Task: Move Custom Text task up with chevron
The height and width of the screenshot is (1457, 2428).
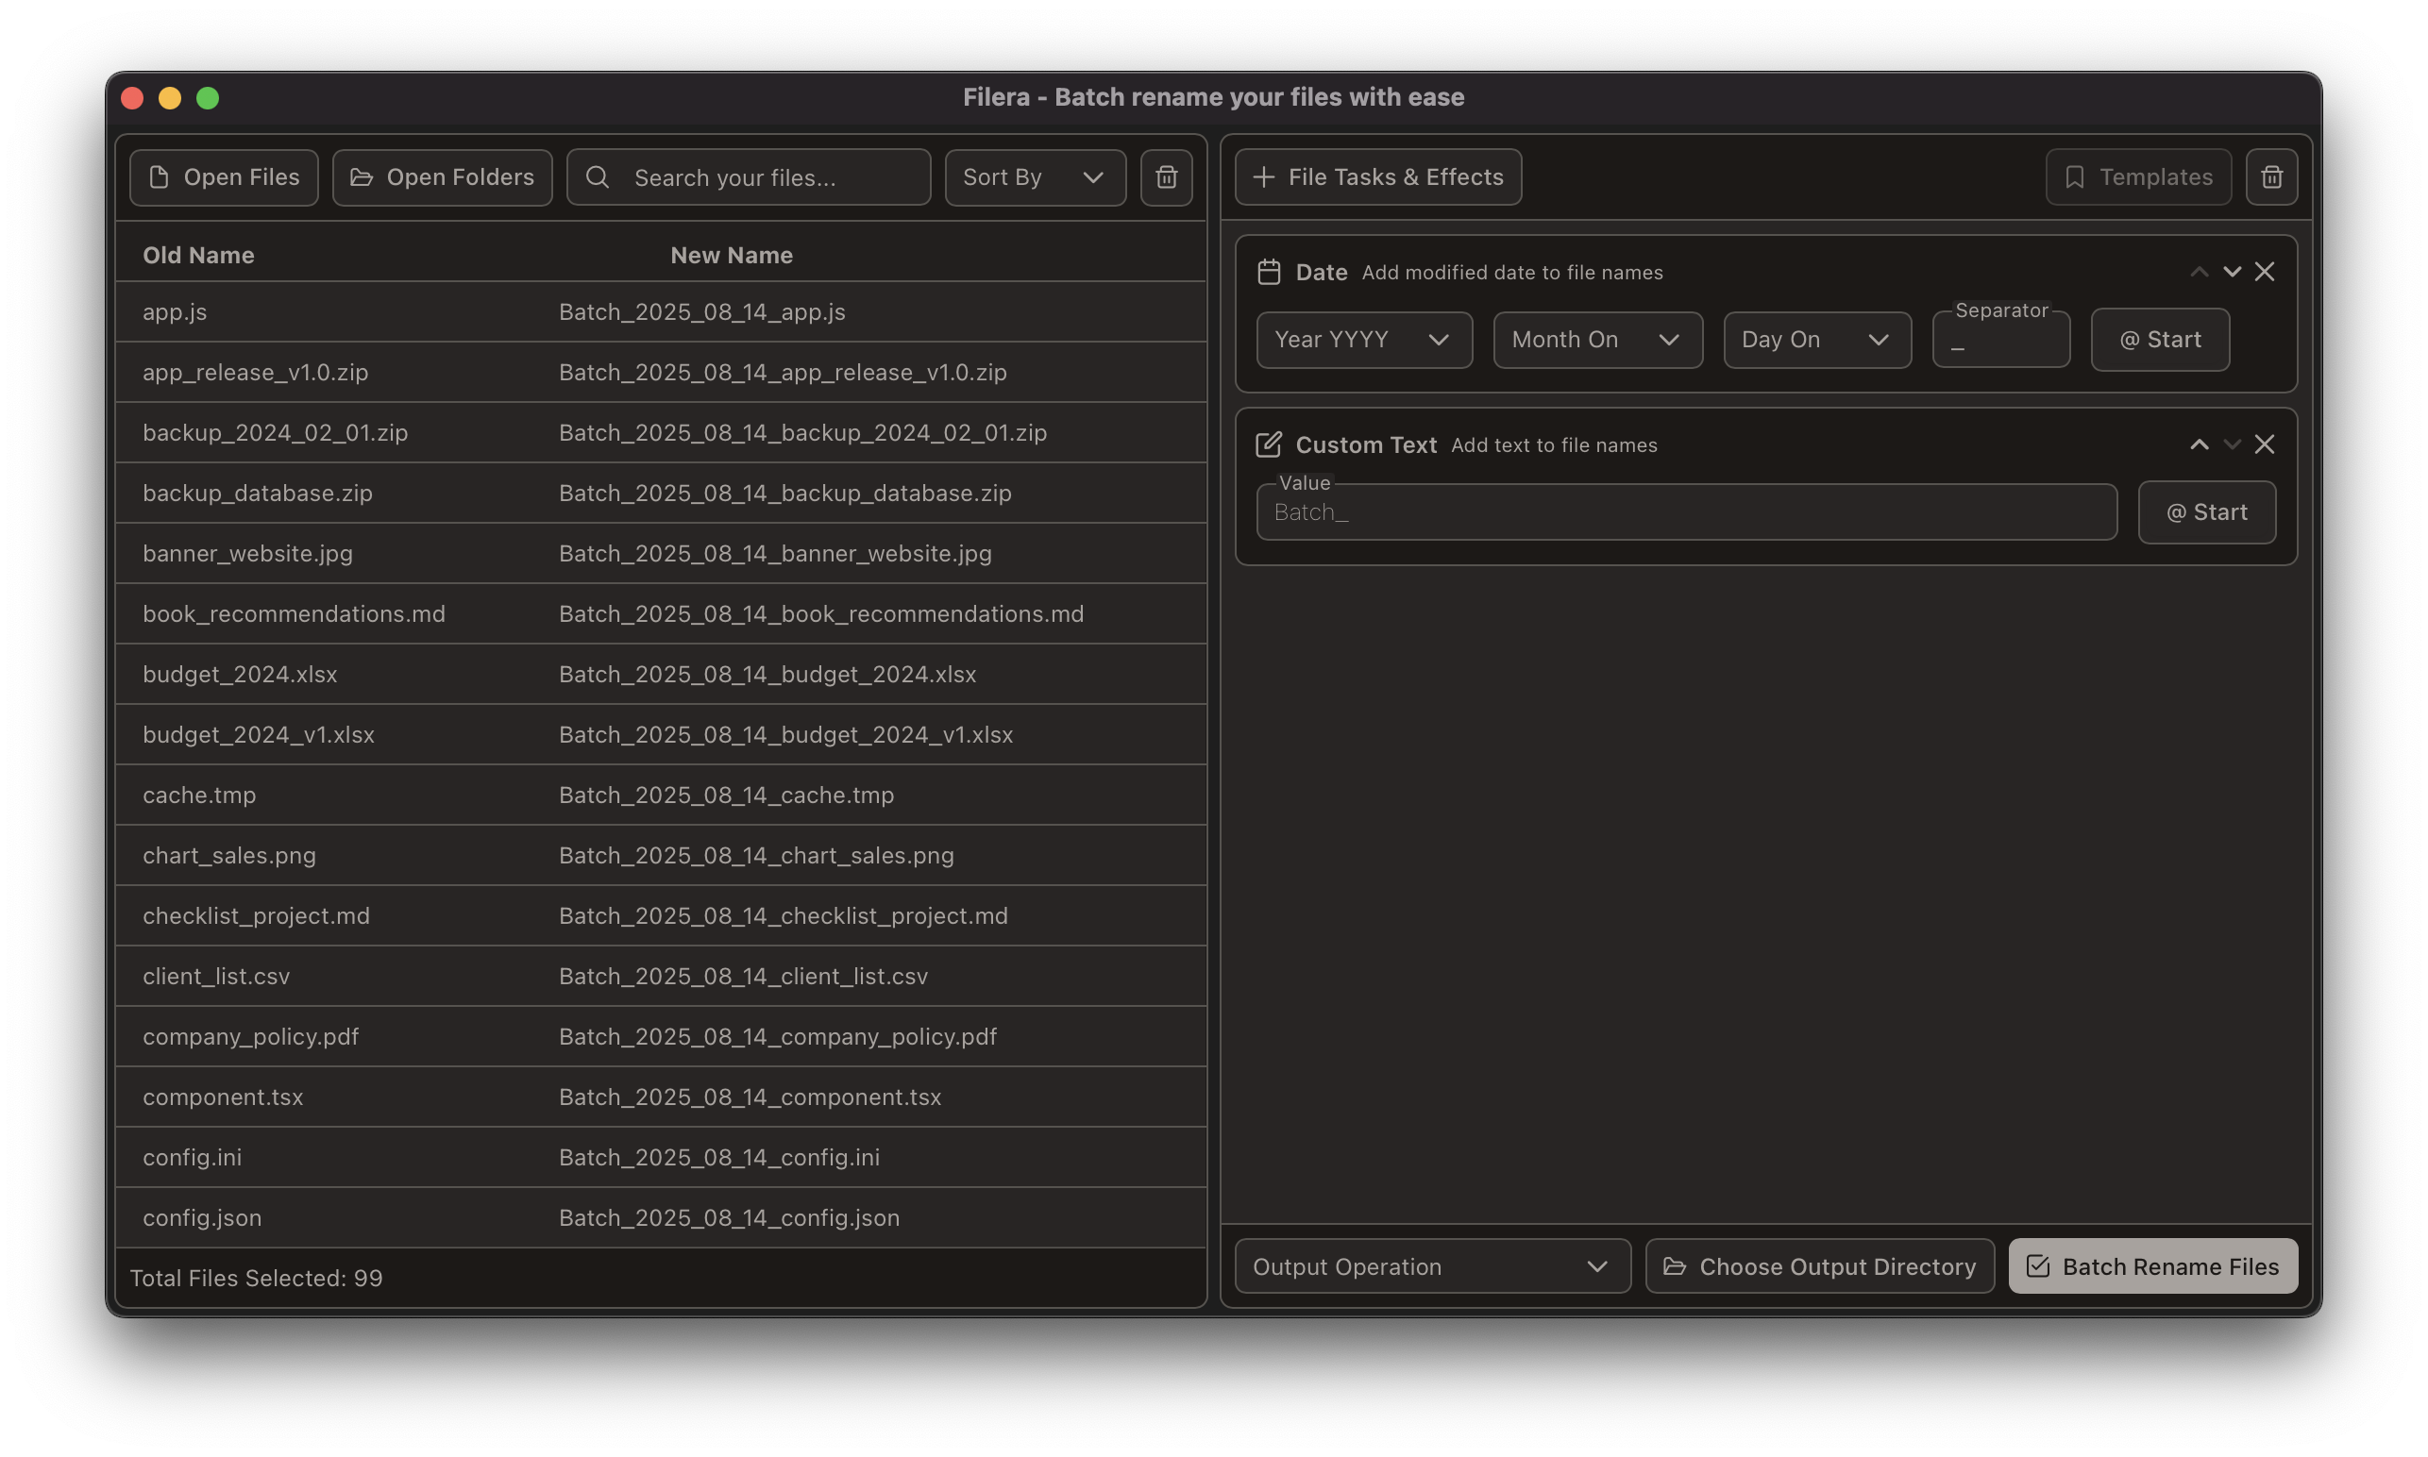Action: point(2200,444)
